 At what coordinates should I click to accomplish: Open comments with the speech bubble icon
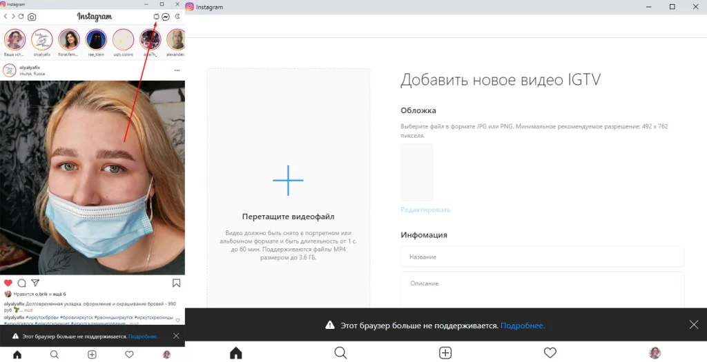[21, 283]
